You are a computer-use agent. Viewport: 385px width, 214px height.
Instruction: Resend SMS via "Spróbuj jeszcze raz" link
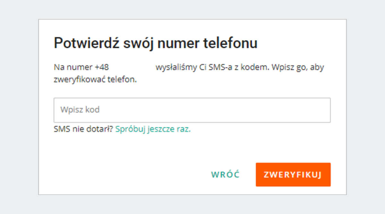pyautogui.click(x=153, y=129)
